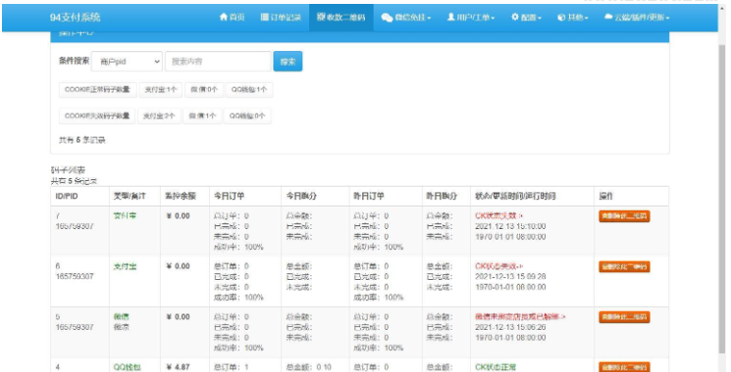This screenshot has width=731, height=372.
Task: Select the 收款二维码 QR code tab
Action: (x=340, y=18)
